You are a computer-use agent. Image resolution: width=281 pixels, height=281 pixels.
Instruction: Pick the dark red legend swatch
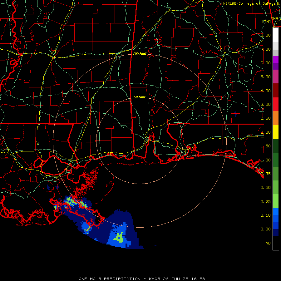point(276,91)
